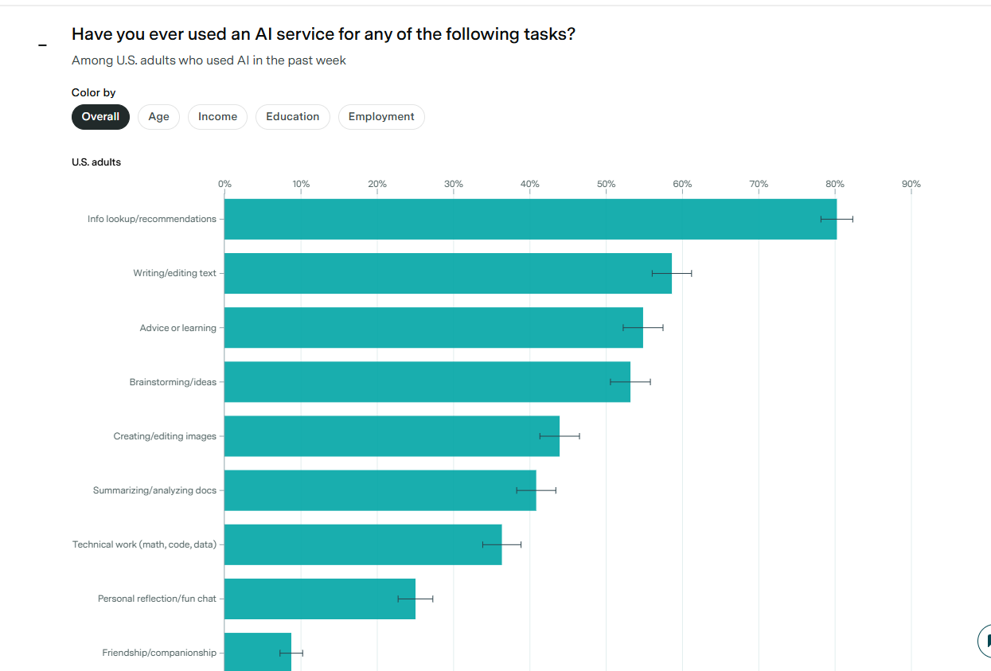Select the Advice or learning bar

click(430, 327)
